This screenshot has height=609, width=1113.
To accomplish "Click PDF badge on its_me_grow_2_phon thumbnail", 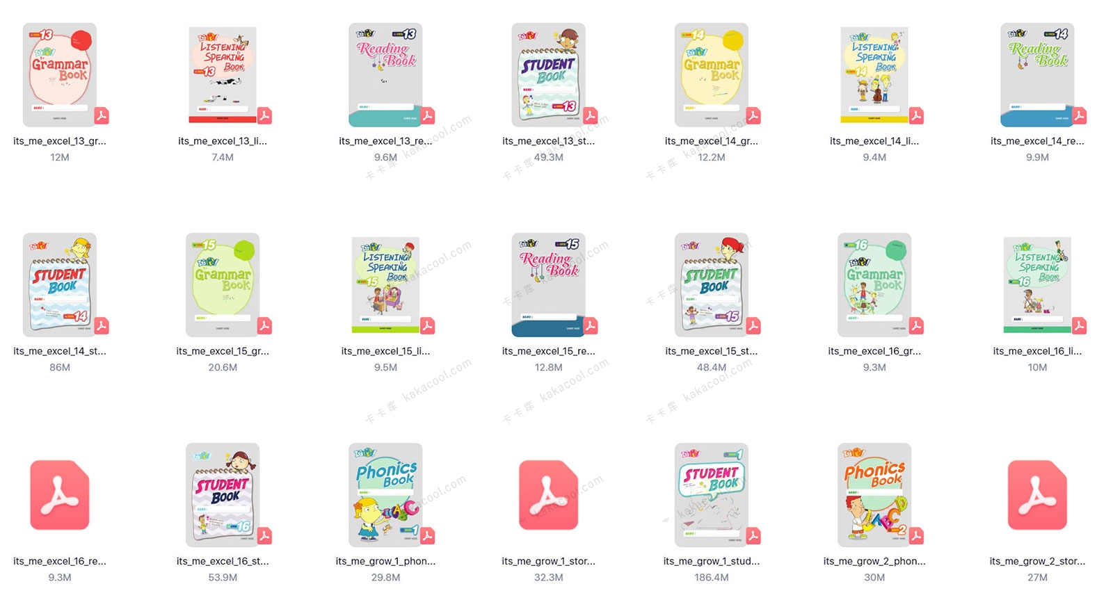I will click(x=916, y=535).
